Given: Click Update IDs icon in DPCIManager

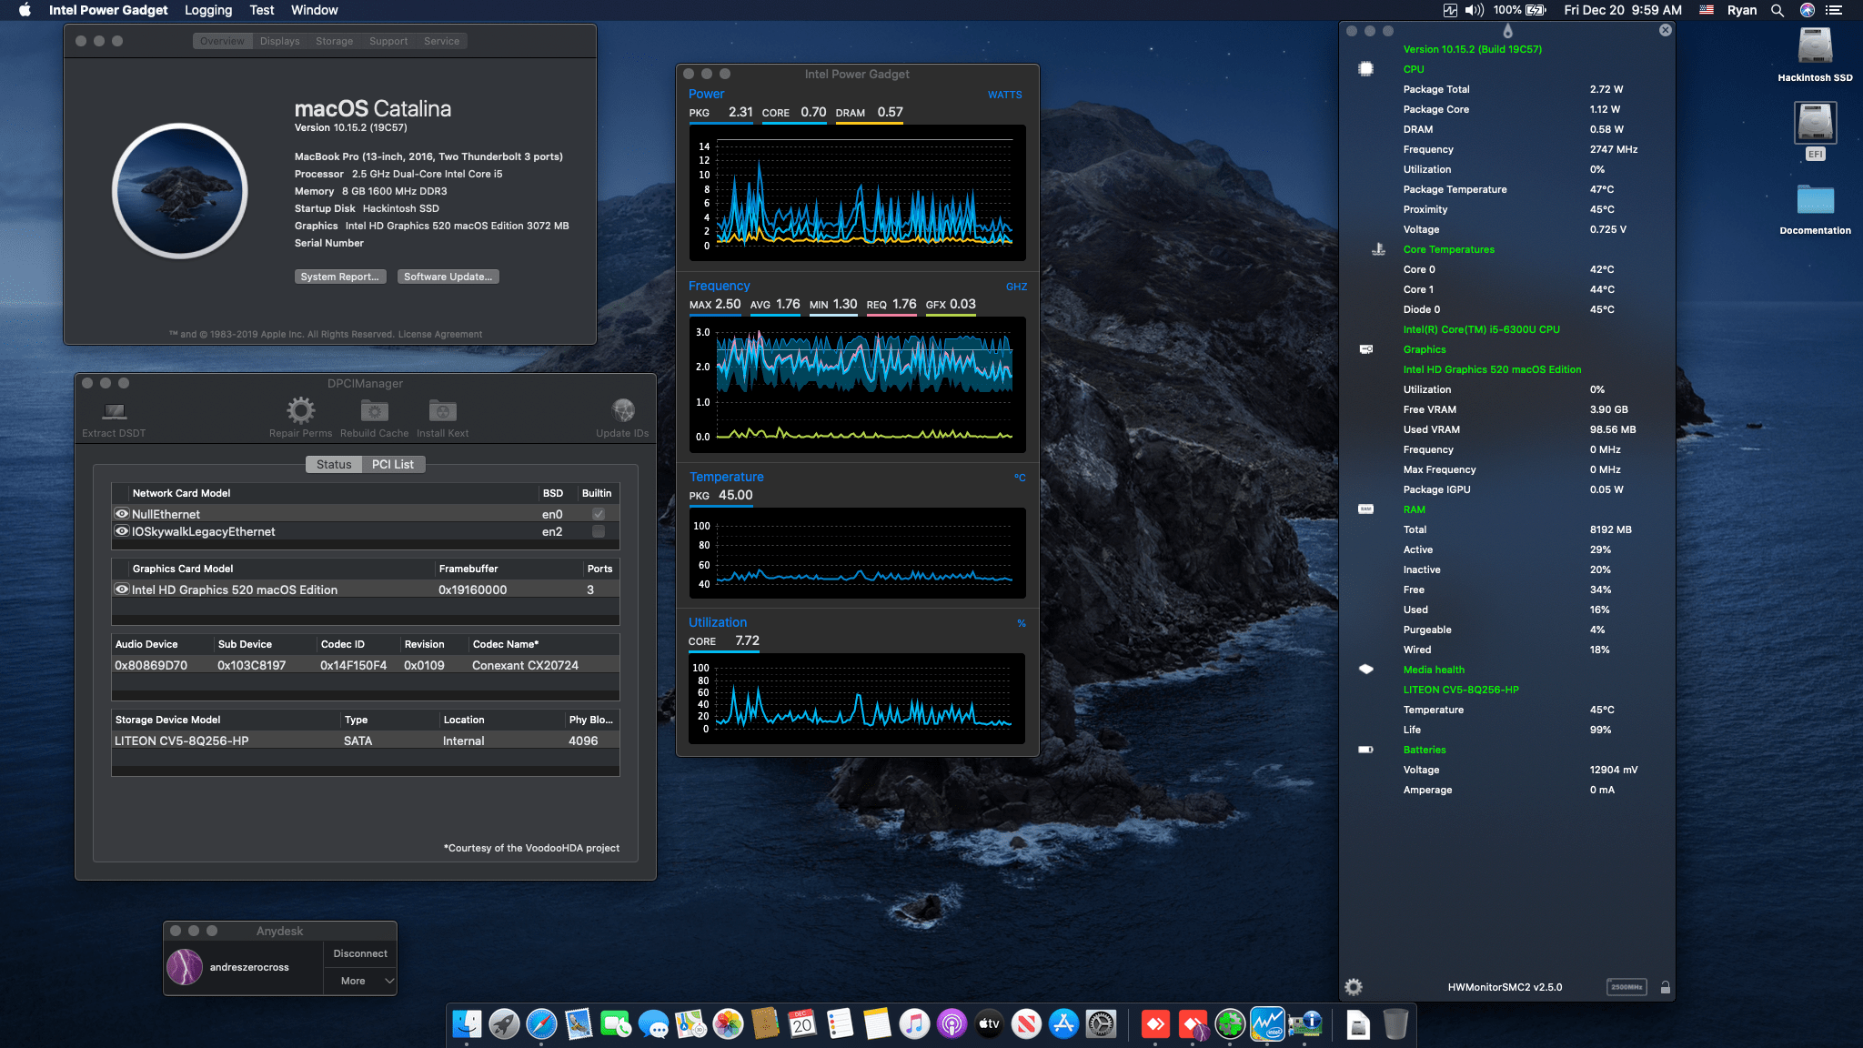Looking at the screenshot, I should (x=623, y=410).
